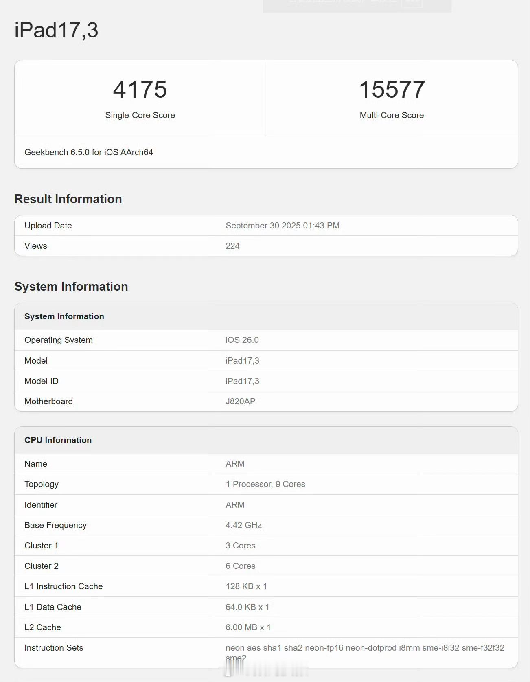Screen dimensions: 530x682
Task: Select the iOS 26.0 value
Action: pyautogui.click(x=242, y=340)
